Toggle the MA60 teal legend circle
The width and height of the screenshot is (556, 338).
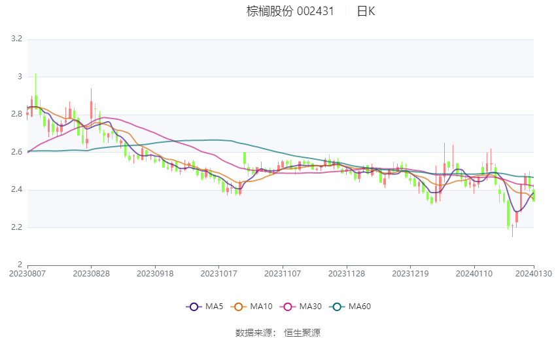point(337,307)
